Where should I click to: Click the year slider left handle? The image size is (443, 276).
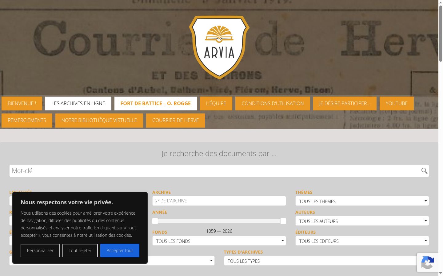tap(155, 221)
